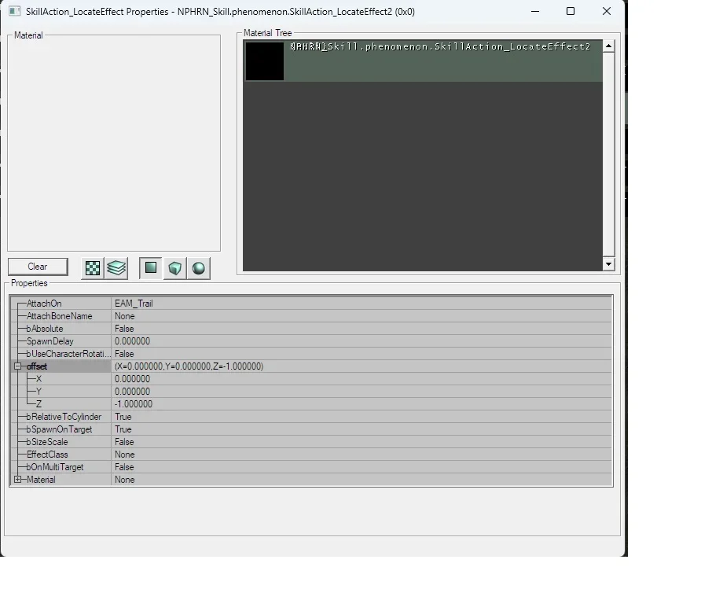
Task: Click the bSpawnOnTarget True value
Action: pos(362,429)
